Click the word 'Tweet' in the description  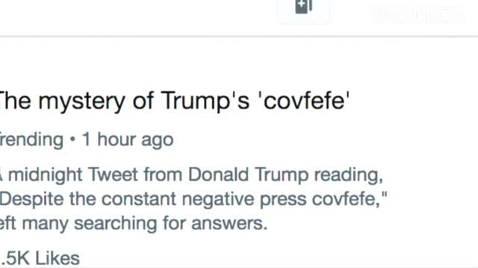(113, 175)
